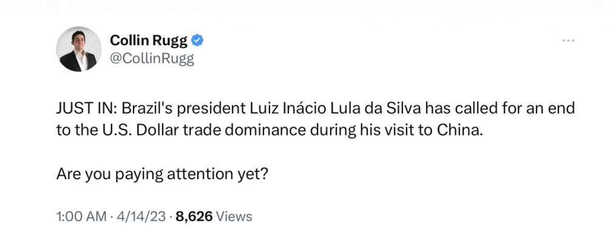Image resolution: width=616 pixels, height=230 pixels.
Task: Click the face in the profile avatar
Action: coord(78,41)
